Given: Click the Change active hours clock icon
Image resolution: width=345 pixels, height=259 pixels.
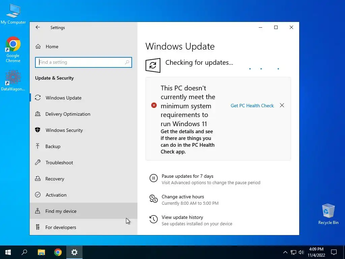Looking at the screenshot, I should coord(153,199).
